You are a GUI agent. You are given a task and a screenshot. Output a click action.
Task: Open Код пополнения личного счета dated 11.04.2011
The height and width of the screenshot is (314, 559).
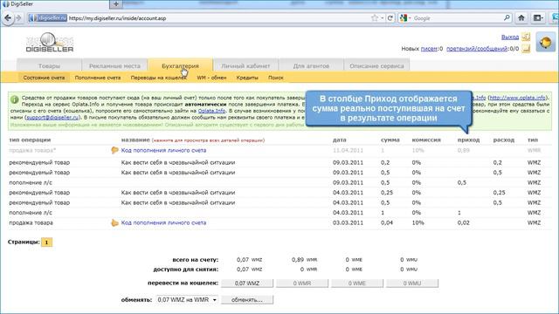click(163, 150)
